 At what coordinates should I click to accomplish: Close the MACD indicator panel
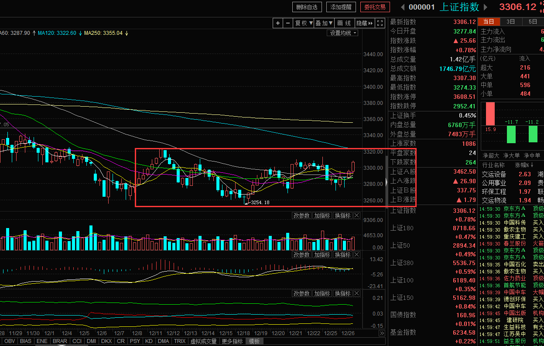pos(356,255)
